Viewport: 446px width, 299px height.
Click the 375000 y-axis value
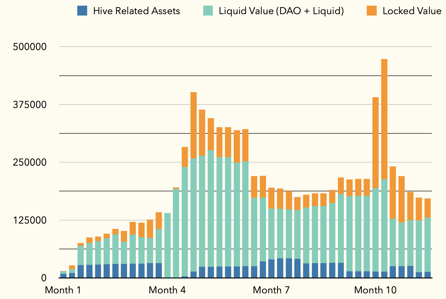(x=30, y=105)
